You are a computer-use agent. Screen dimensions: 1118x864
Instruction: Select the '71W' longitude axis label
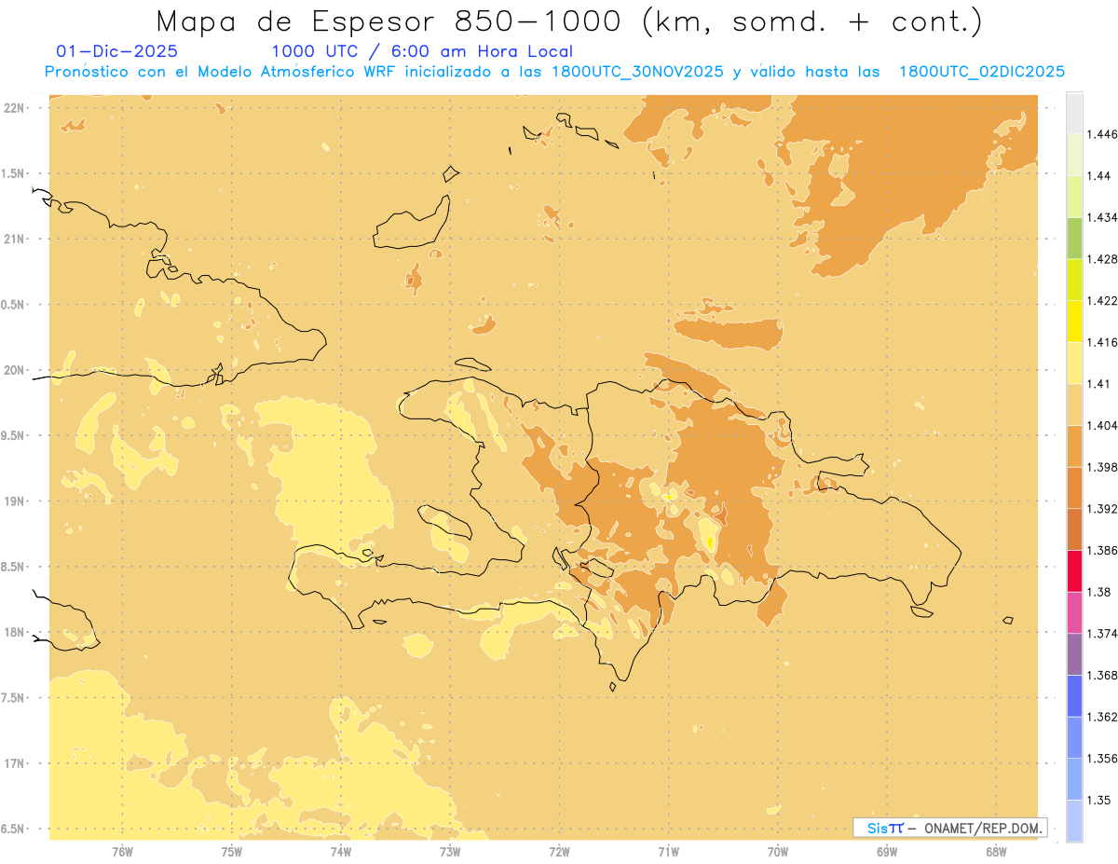click(x=668, y=851)
